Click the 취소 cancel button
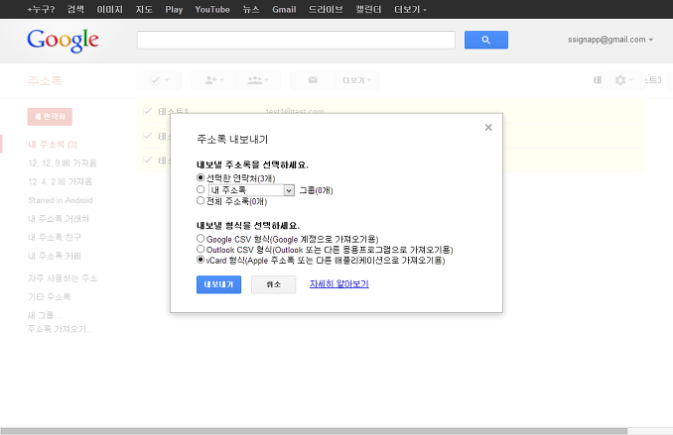Image resolution: width=673 pixels, height=435 pixels. [x=273, y=284]
